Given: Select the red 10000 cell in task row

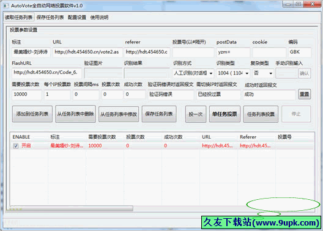Looking at the screenshot, I should tap(95, 146).
